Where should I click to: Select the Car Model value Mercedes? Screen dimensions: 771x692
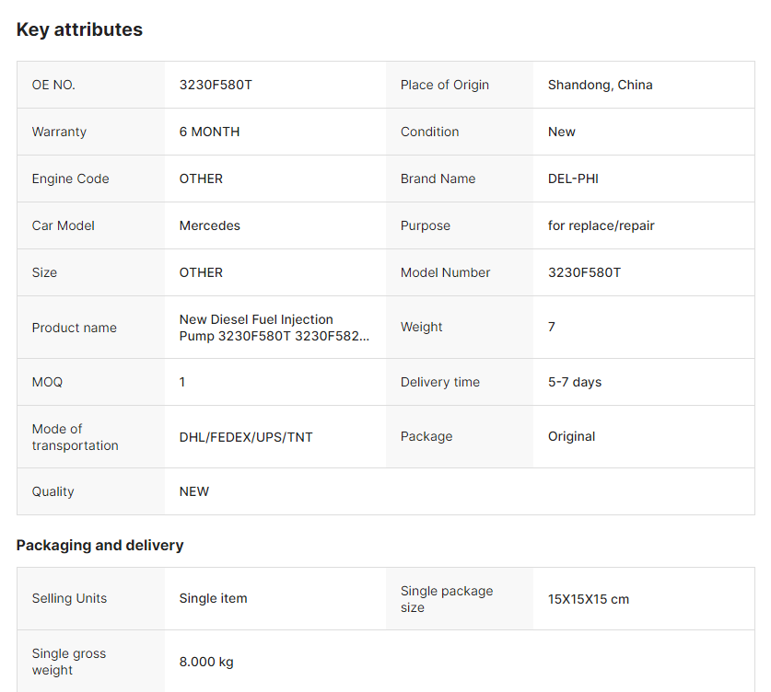[x=209, y=225]
